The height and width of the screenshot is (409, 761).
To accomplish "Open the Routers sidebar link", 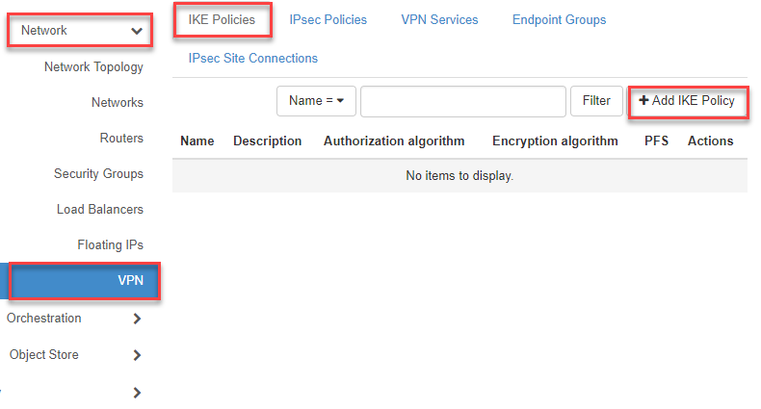I will click(x=121, y=139).
